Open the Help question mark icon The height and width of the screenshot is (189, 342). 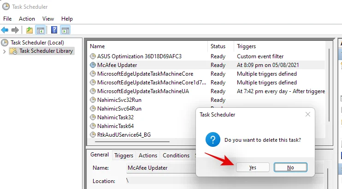tap(54, 30)
